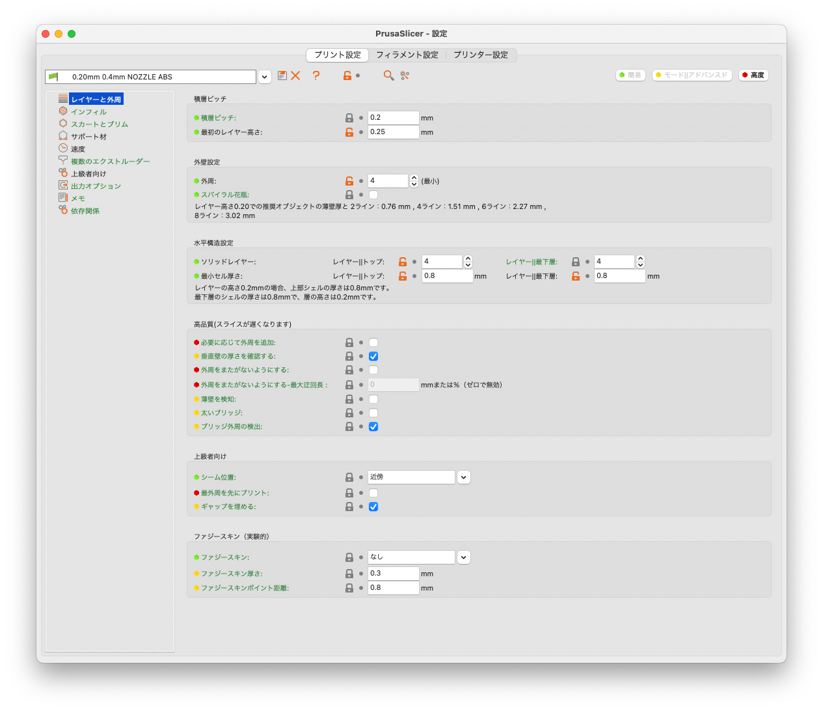Open スカートとブリム settings page
This screenshot has height=711, width=823.
point(100,124)
